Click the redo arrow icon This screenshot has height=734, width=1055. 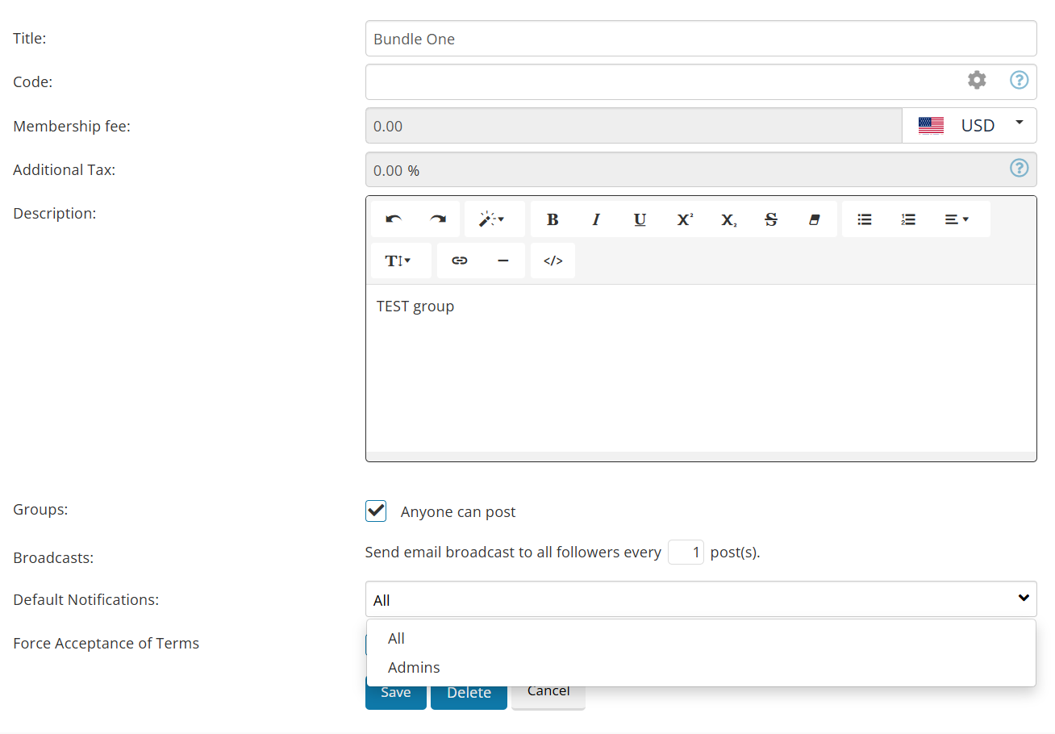(x=437, y=219)
